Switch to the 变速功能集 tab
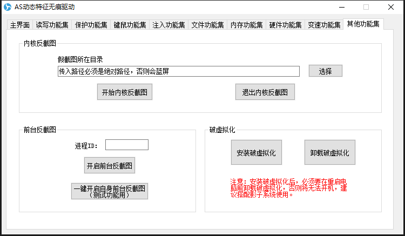Viewport: 405px width, 236px height. (x=324, y=25)
